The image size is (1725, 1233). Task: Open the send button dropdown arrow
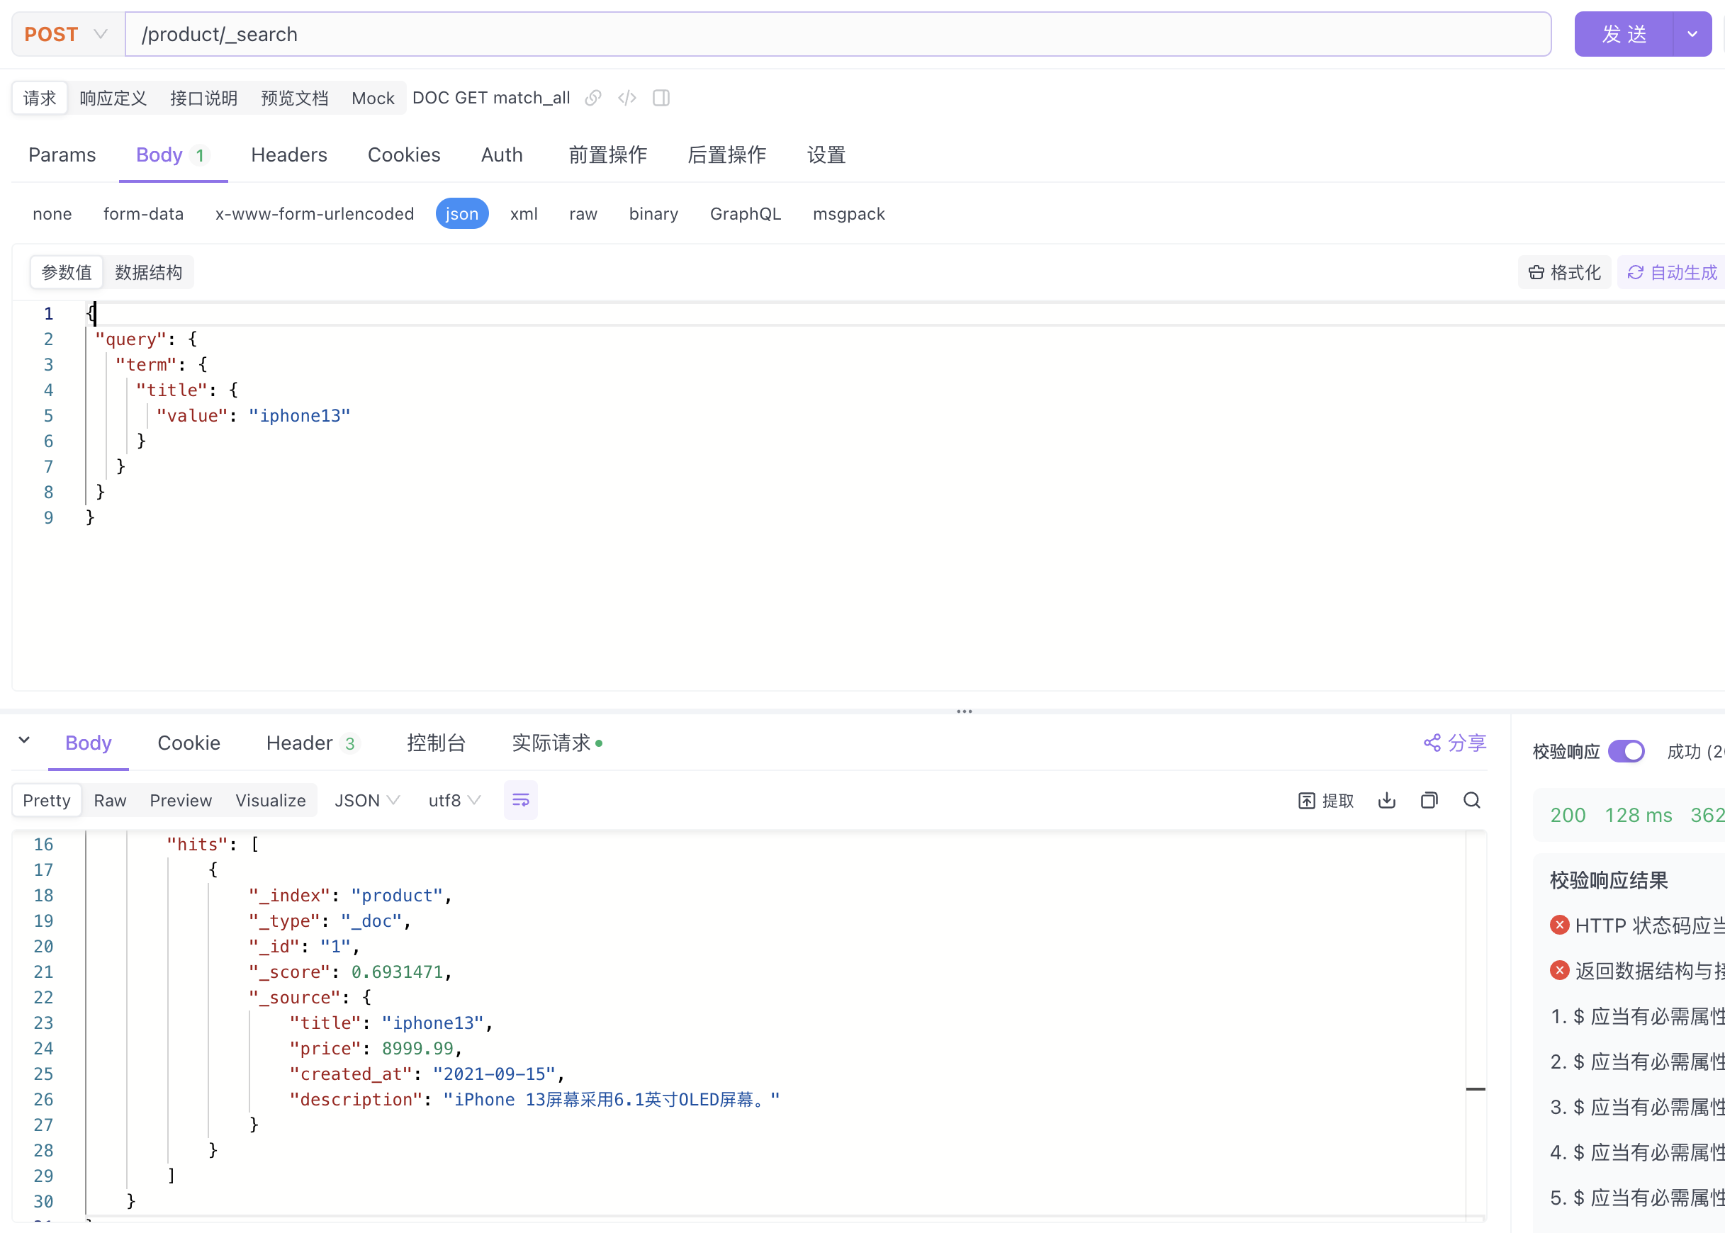tap(1692, 34)
